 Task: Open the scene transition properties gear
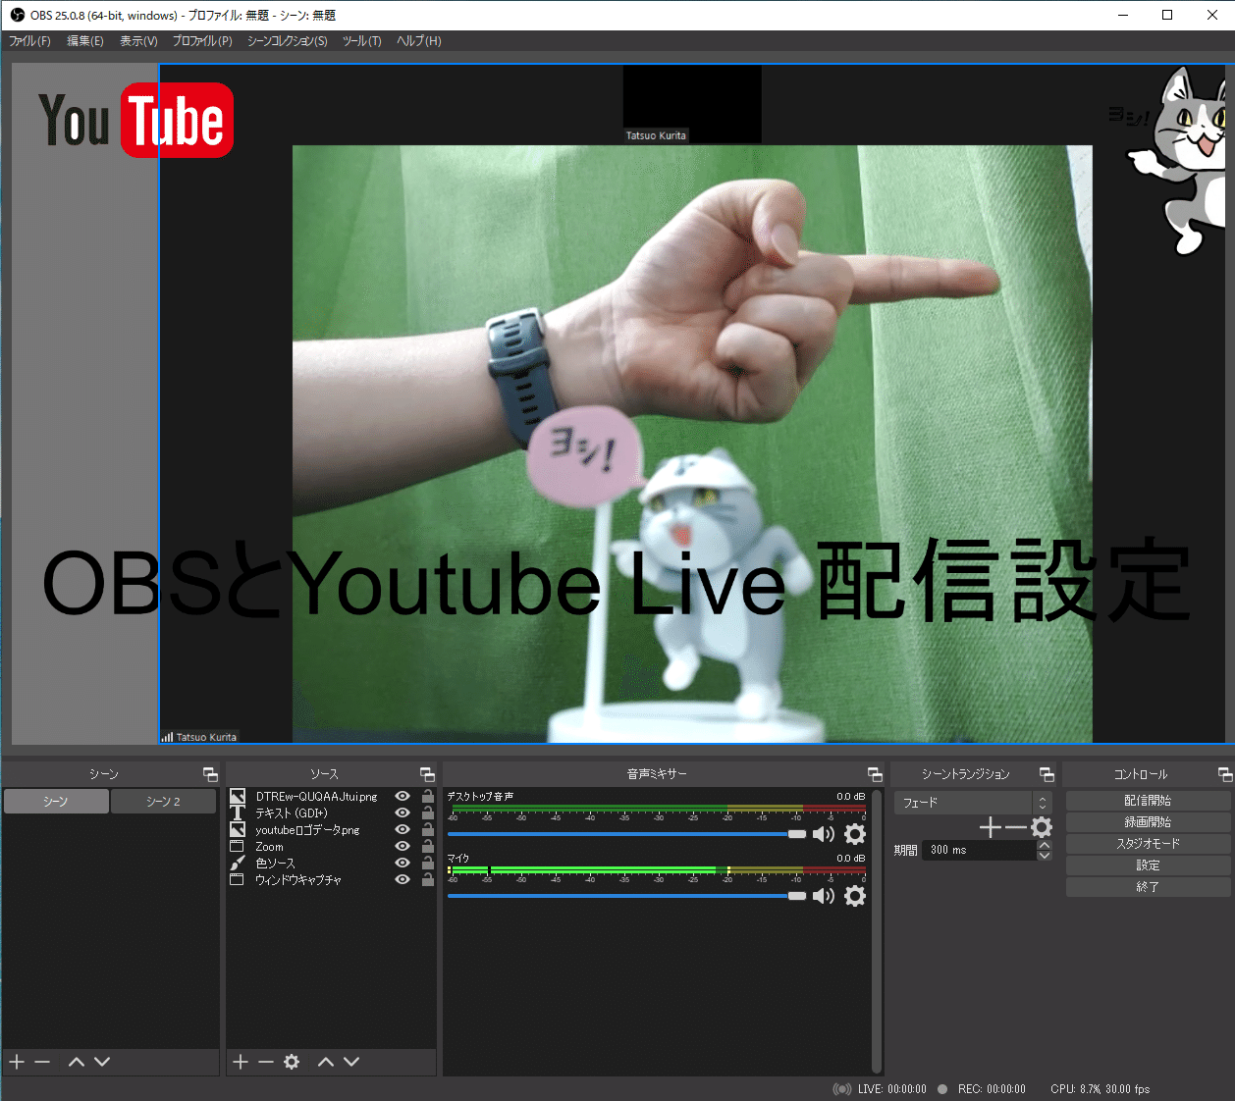[1042, 827]
